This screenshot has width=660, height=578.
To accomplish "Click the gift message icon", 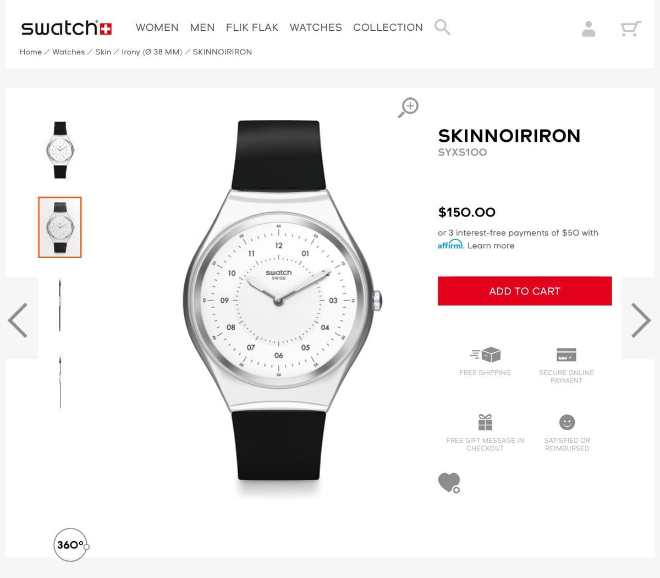I will [x=485, y=422].
